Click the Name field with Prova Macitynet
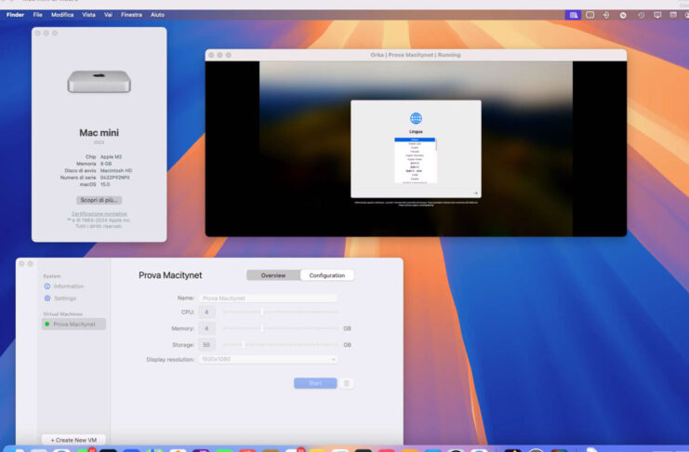This screenshot has width=689, height=452. point(268,299)
